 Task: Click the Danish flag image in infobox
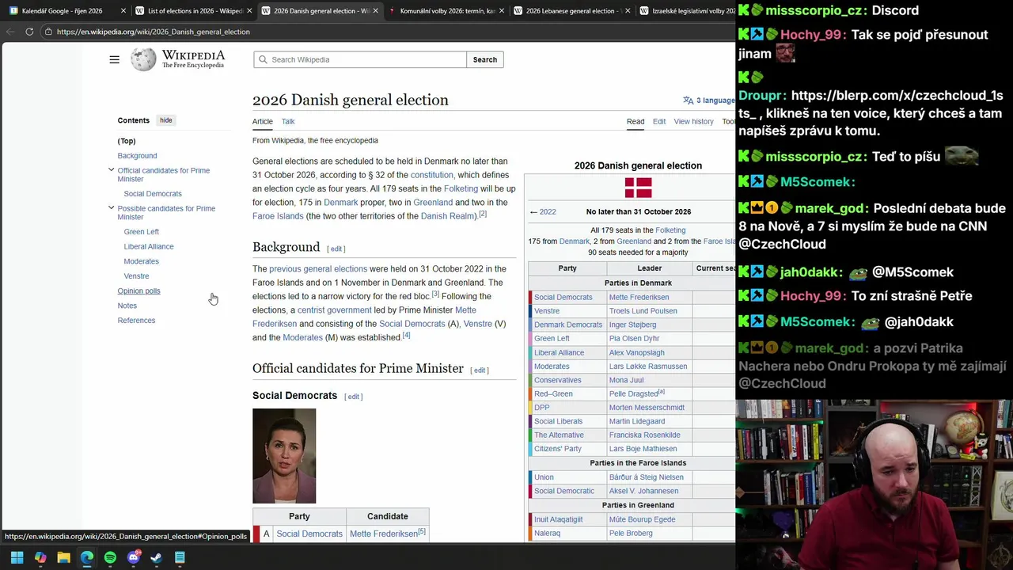(x=638, y=188)
